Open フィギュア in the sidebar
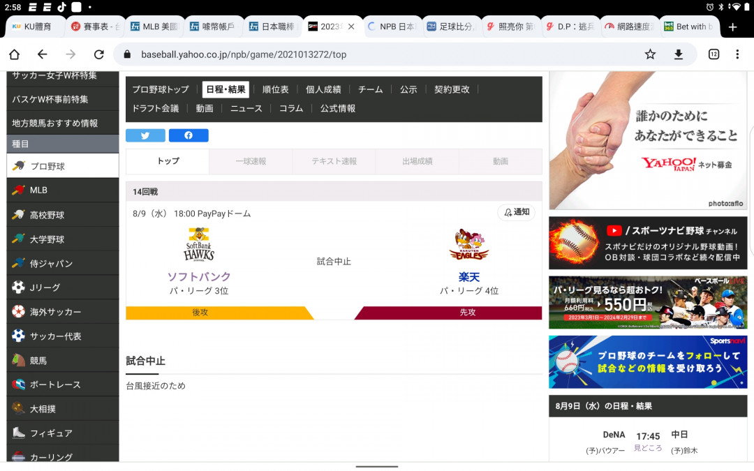The width and height of the screenshot is (754, 471). coord(63,433)
